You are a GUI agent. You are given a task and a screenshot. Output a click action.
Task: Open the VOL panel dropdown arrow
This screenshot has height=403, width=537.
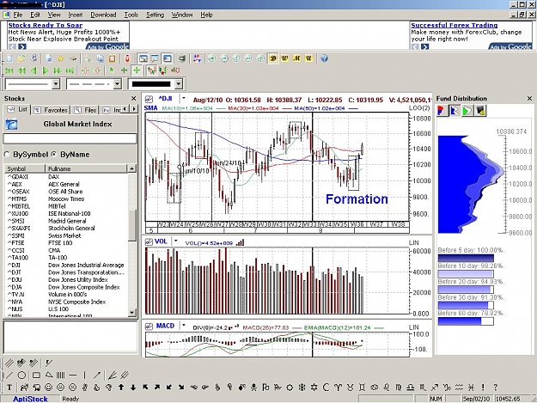[x=175, y=241]
